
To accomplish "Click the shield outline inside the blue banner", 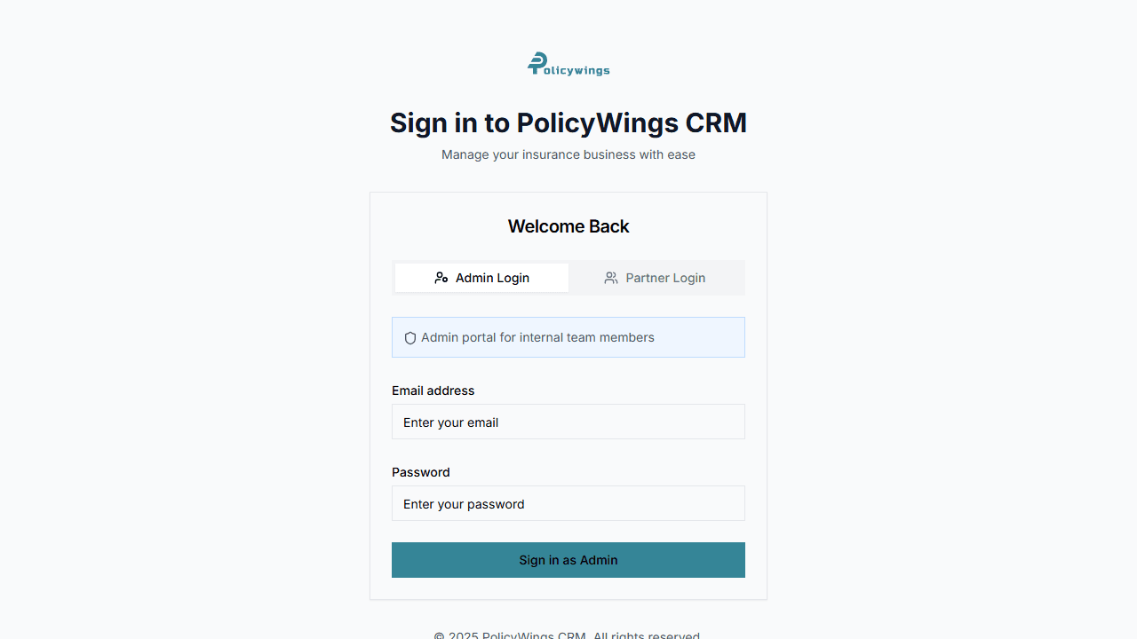I will (x=409, y=337).
